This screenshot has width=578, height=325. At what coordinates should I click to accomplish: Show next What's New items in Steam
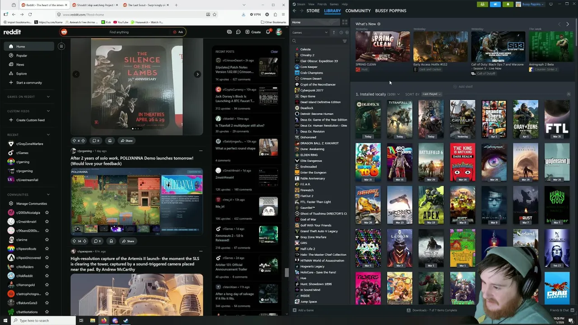568,24
